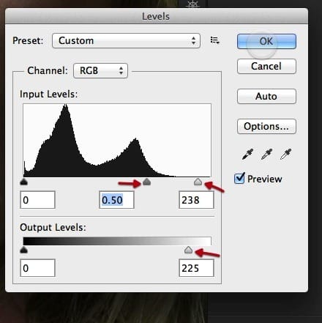Image resolution: width=322 pixels, height=323 pixels.
Task: Select the gray point eyedropper
Action: click(x=266, y=155)
